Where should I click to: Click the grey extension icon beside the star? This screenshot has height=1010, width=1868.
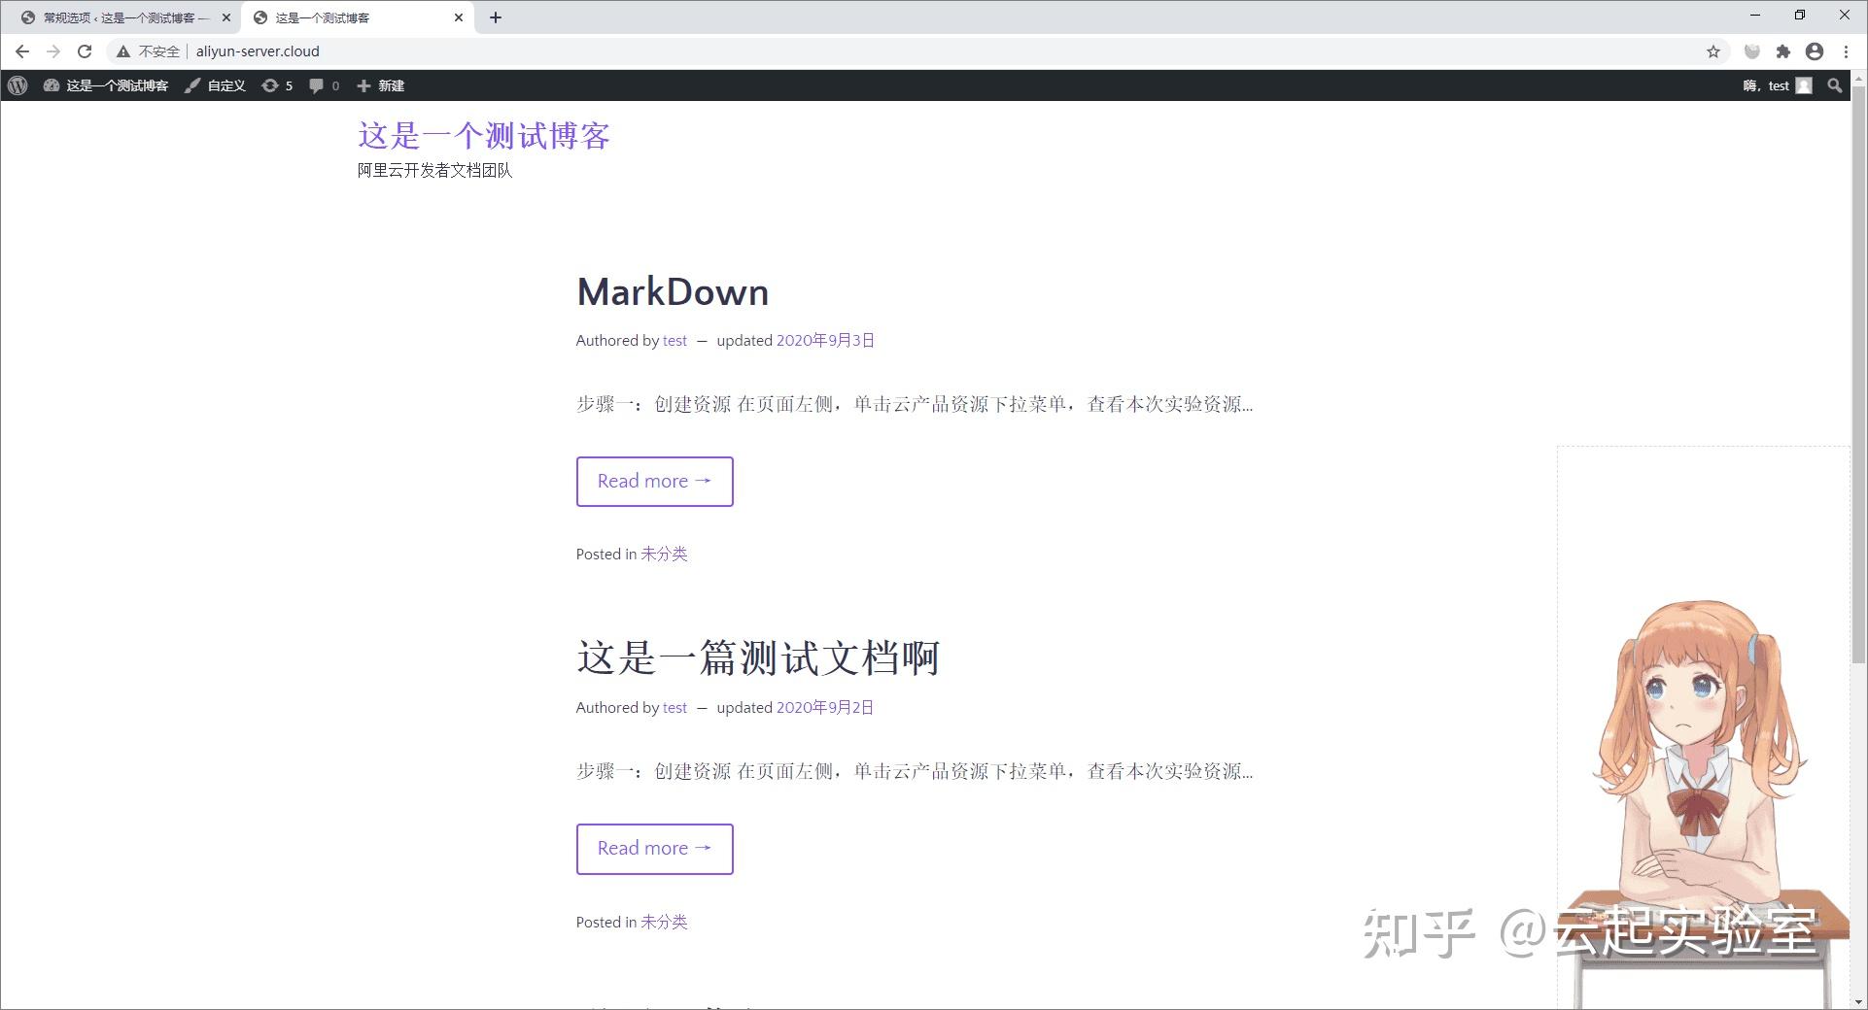(x=1751, y=51)
